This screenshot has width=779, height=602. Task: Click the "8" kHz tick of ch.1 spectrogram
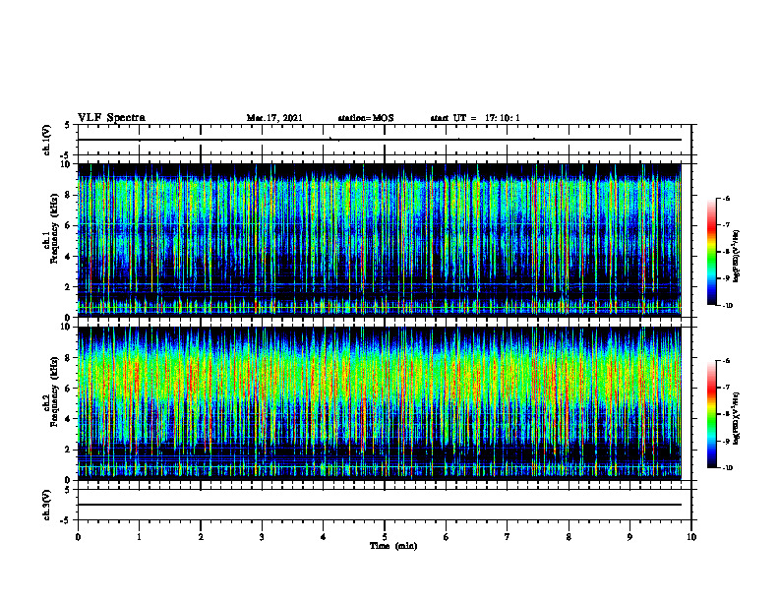[69, 195]
